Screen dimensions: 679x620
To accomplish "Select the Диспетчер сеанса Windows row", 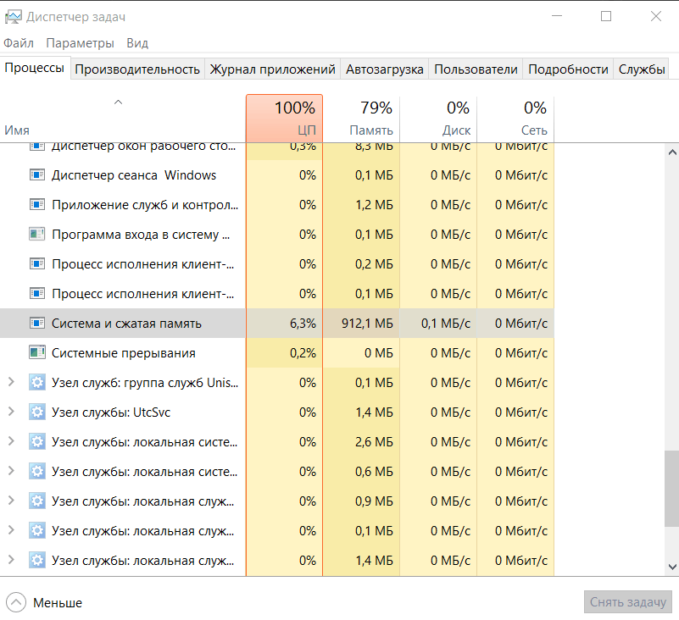I will pyautogui.click(x=277, y=175).
